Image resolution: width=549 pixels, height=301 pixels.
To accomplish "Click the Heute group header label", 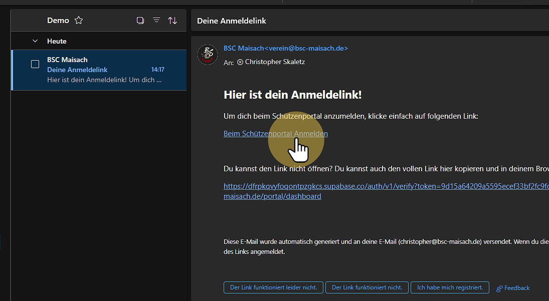I will (x=57, y=41).
